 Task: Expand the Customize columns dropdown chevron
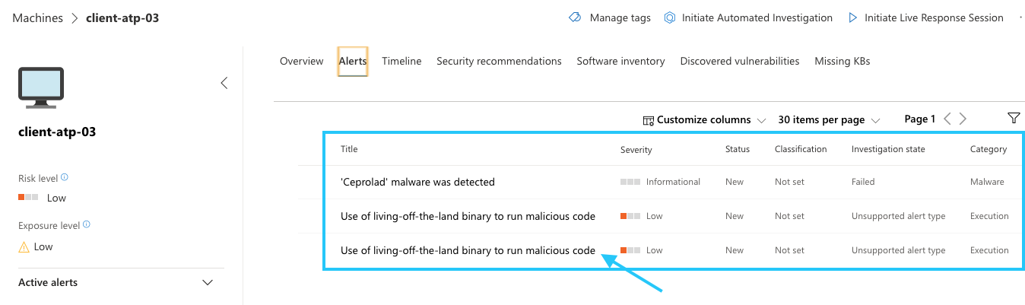(761, 120)
